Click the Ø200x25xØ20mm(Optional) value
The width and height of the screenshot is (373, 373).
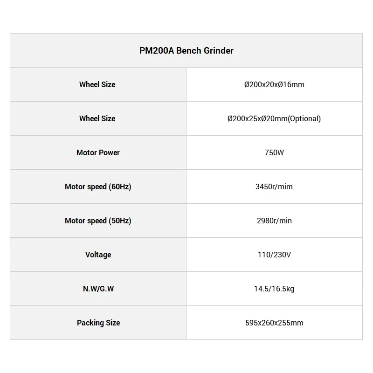click(274, 118)
